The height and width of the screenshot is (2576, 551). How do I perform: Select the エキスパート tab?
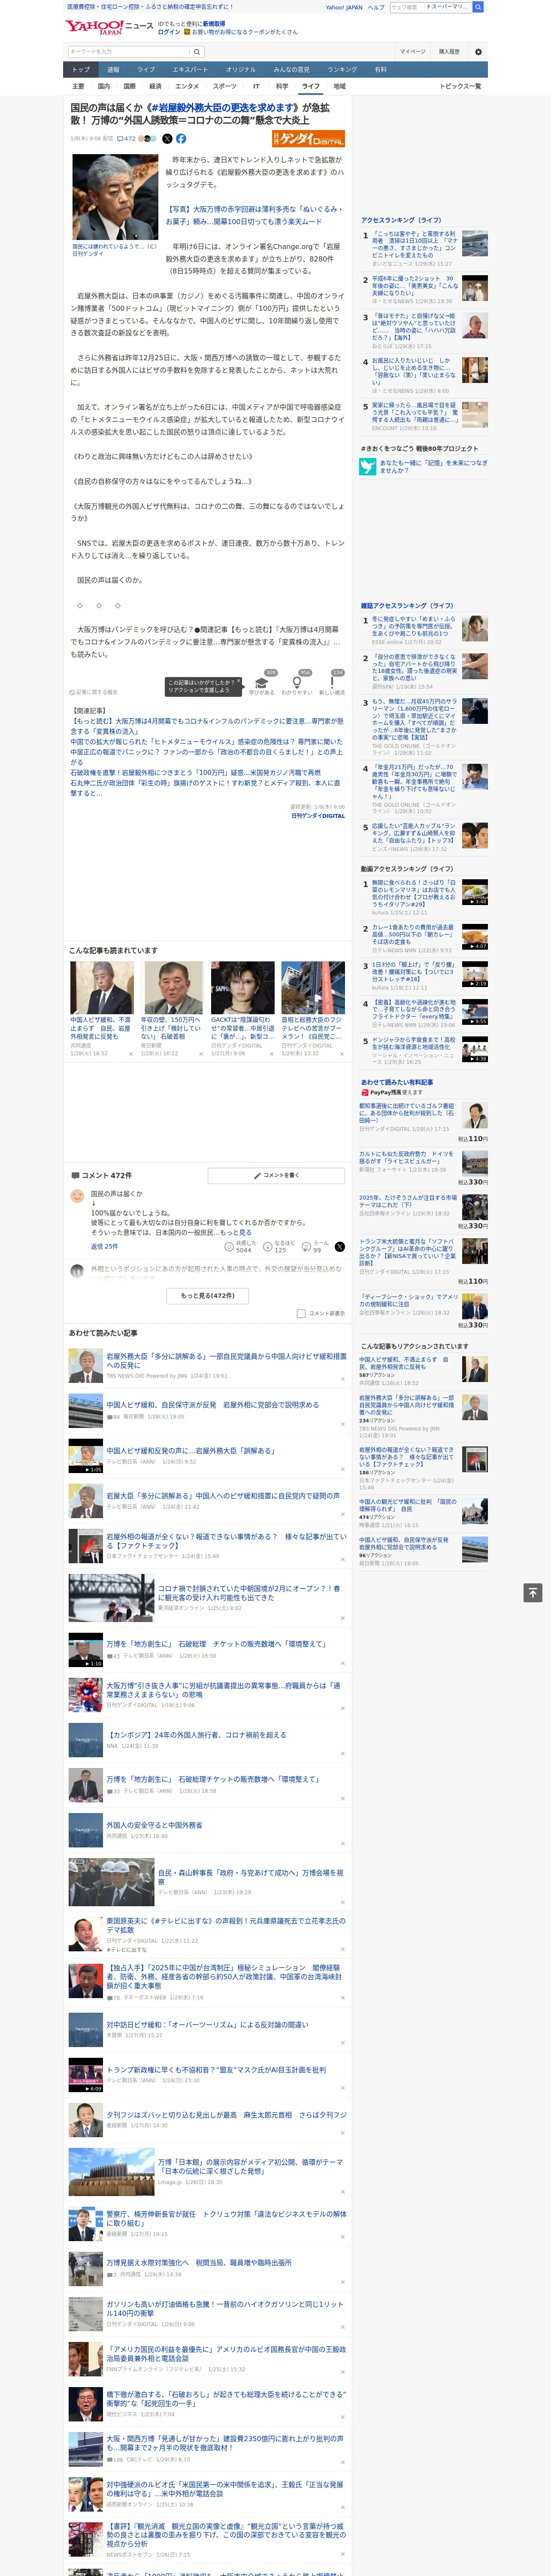(190, 70)
